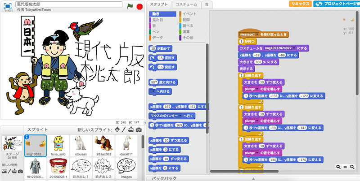
Task: Expand the バックパック panel
Action: pos(253,178)
